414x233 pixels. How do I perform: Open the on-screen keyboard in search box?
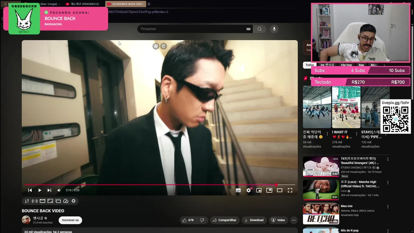coord(248,29)
